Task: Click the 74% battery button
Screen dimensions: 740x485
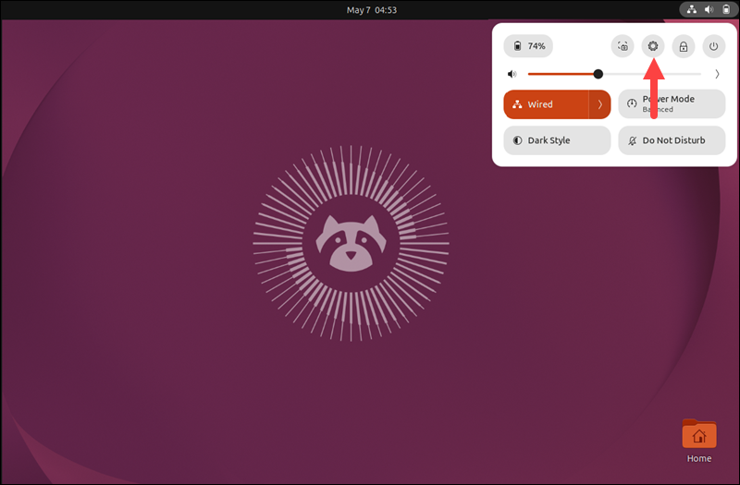Action: (x=528, y=46)
